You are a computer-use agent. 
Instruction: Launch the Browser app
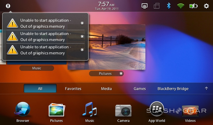(x=23, y=112)
